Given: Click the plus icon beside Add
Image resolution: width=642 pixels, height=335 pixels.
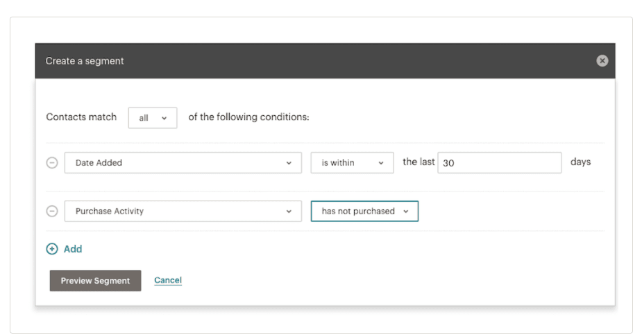Looking at the screenshot, I should tap(52, 249).
